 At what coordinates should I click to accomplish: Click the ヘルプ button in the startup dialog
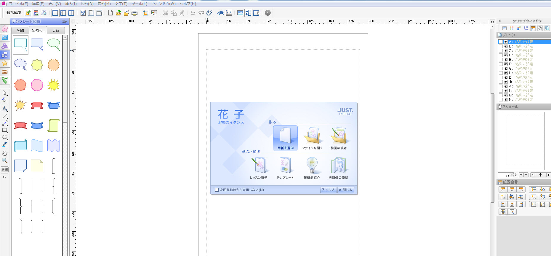(328, 190)
